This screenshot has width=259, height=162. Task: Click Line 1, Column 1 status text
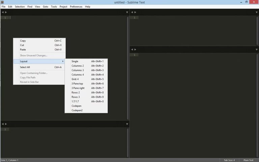pyautogui.click(x=10, y=160)
